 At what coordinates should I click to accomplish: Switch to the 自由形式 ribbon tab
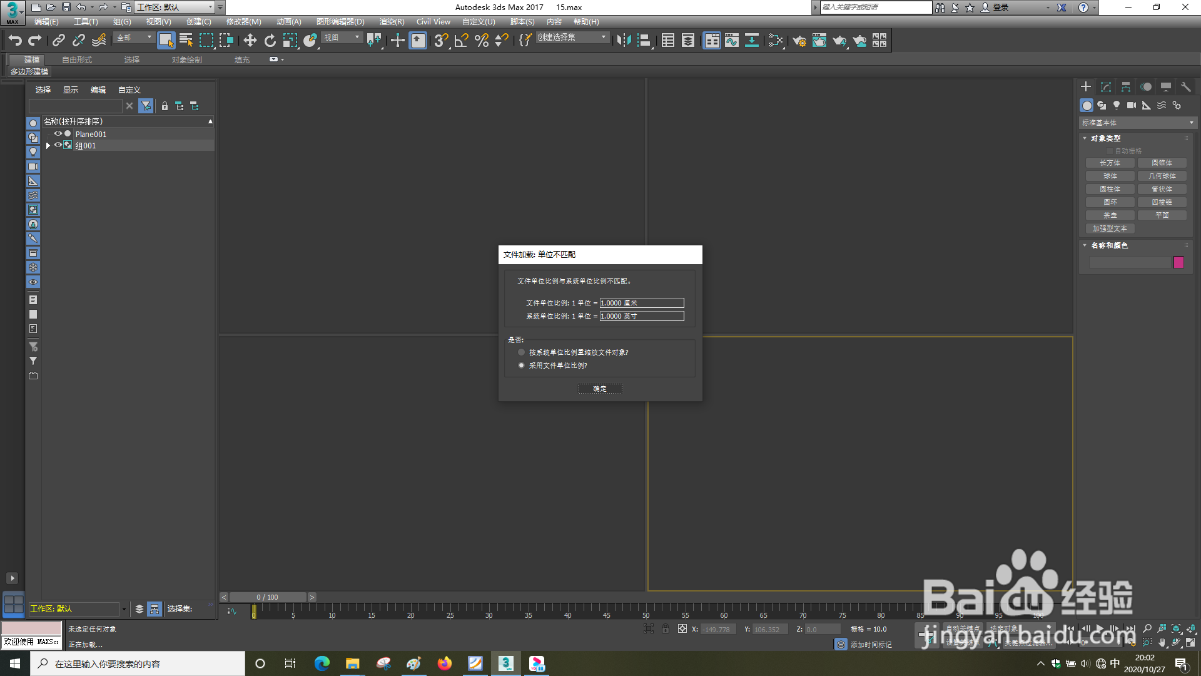[x=77, y=60]
